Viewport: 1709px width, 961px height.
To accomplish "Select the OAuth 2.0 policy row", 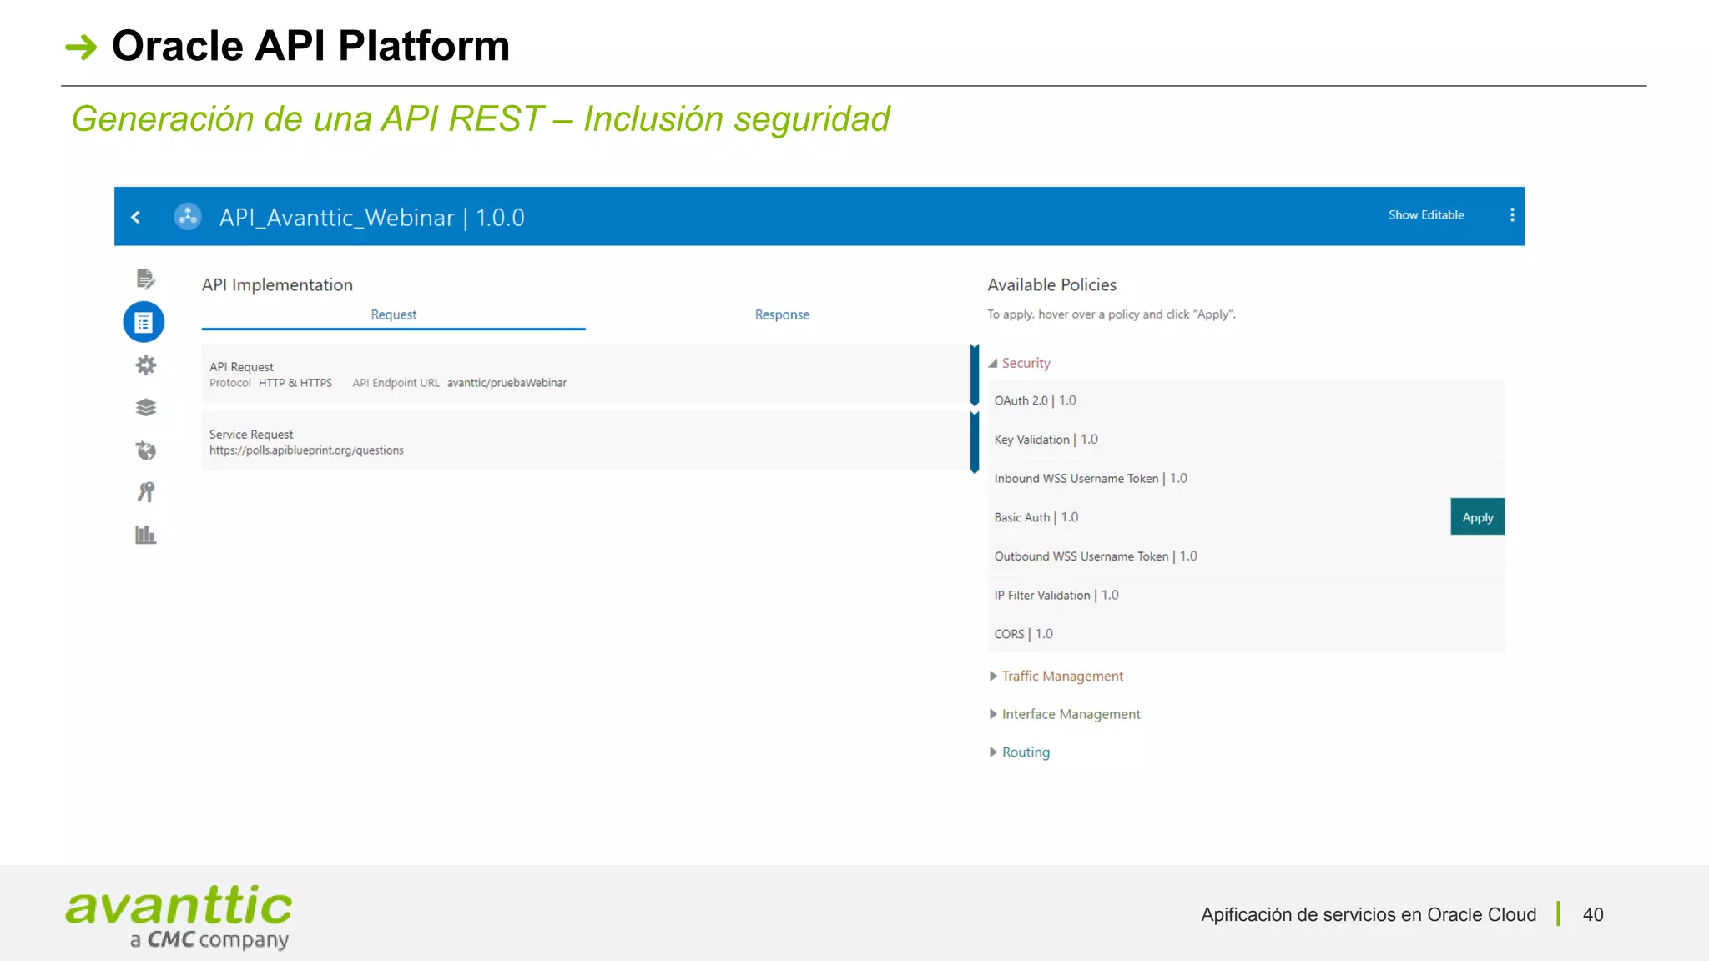I will [x=1246, y=400].
